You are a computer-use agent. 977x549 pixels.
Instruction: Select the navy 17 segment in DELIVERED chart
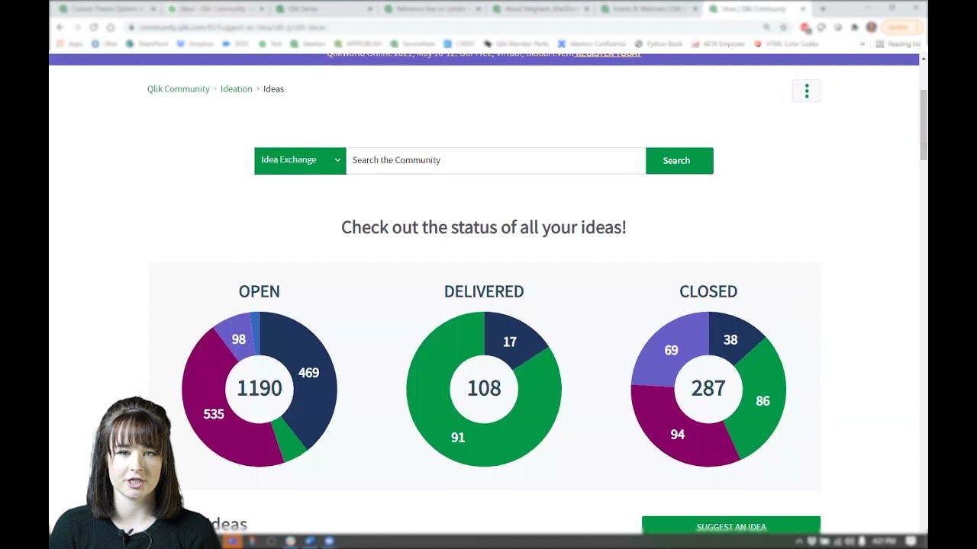(x=510, y=342)
